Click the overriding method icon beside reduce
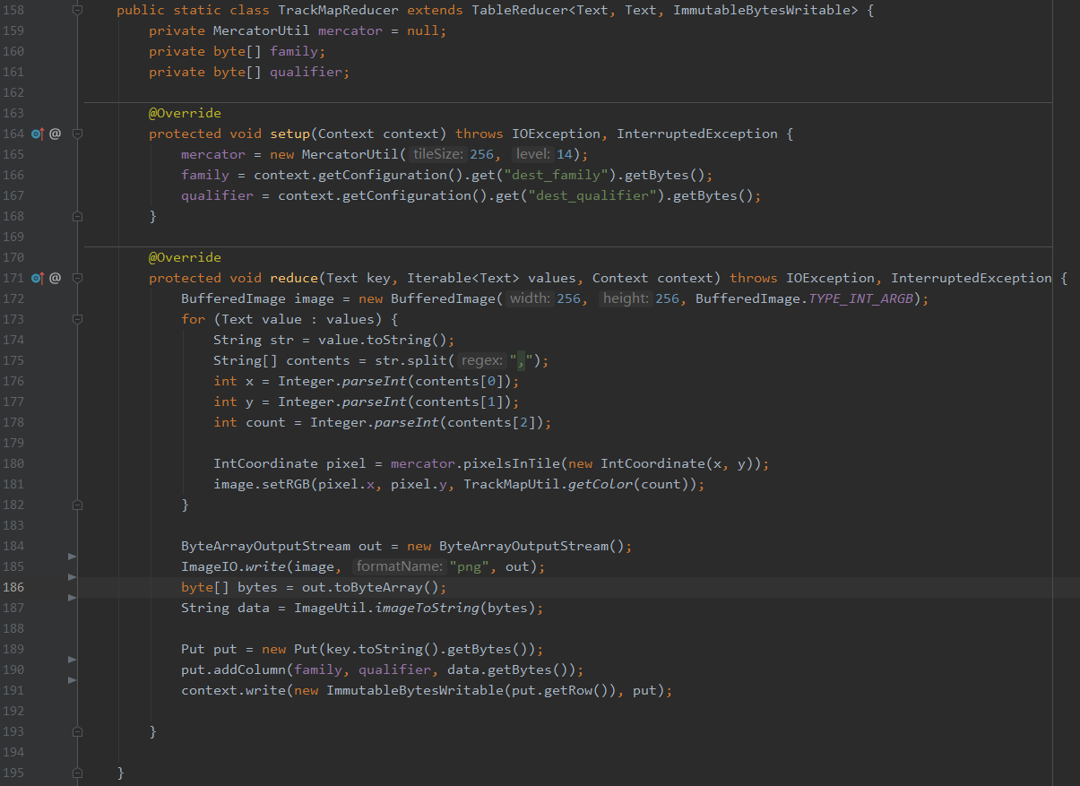Image resolution: width=1080 pixels, height=786 pixels. click(x=37, y=278)
